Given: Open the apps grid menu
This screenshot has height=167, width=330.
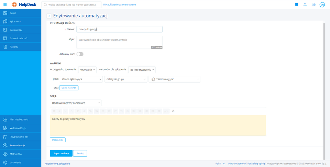Looking at the screenshot, I should pyautogui.click(x=296, y=4).
